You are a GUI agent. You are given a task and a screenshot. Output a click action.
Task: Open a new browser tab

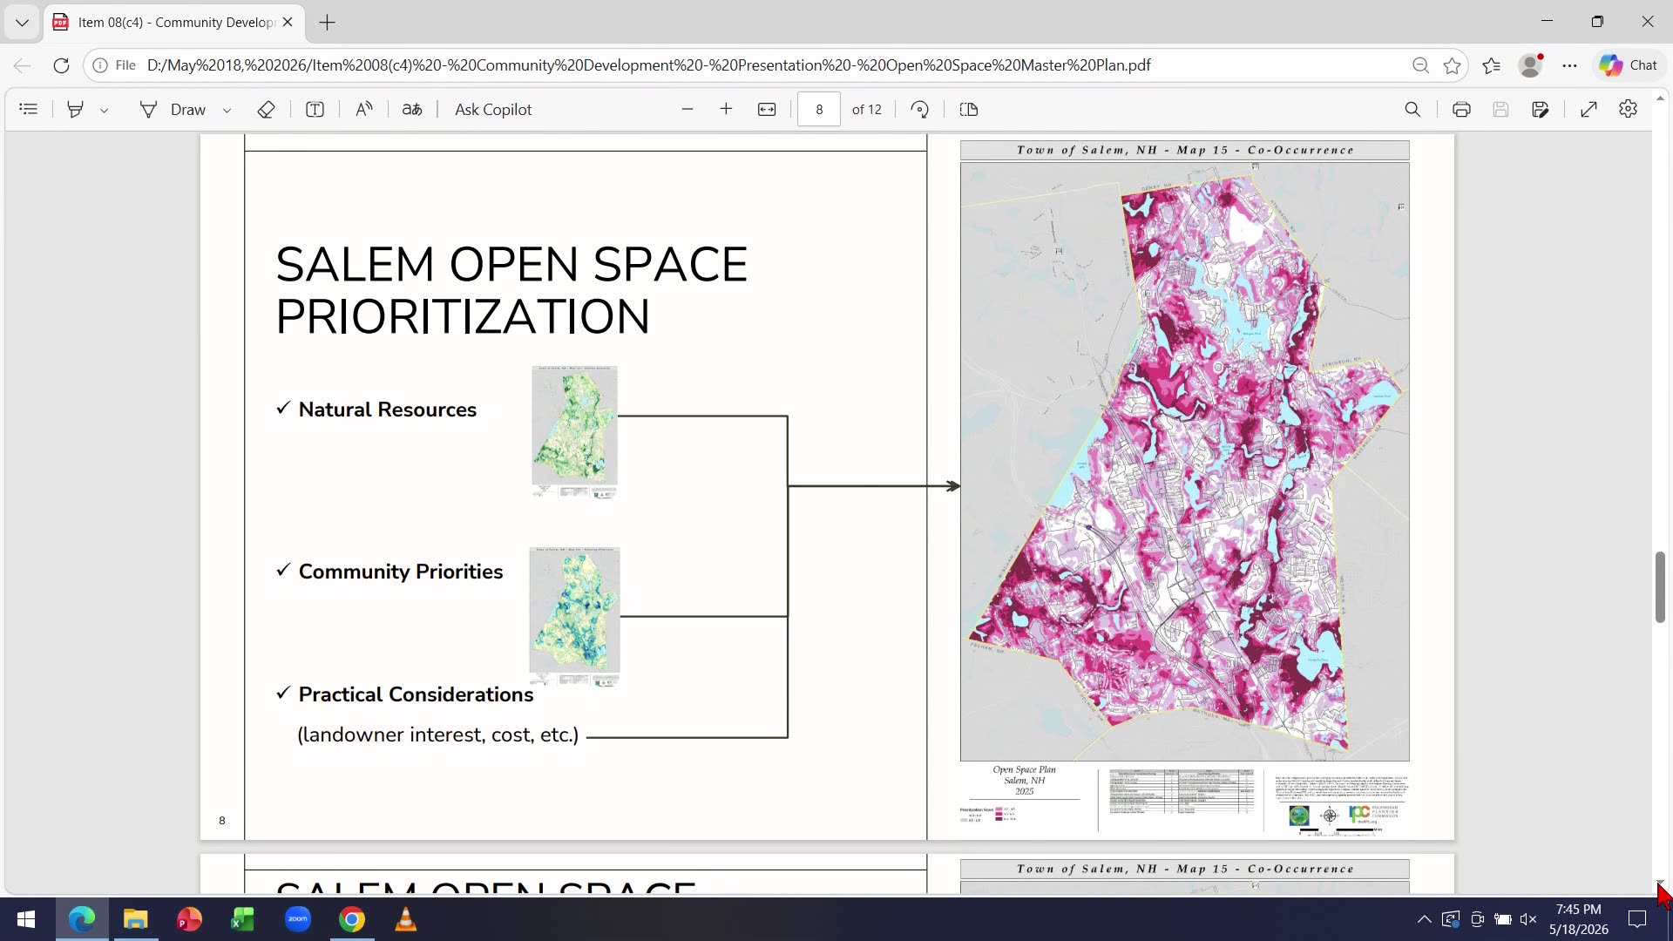[x=328, y=23]
